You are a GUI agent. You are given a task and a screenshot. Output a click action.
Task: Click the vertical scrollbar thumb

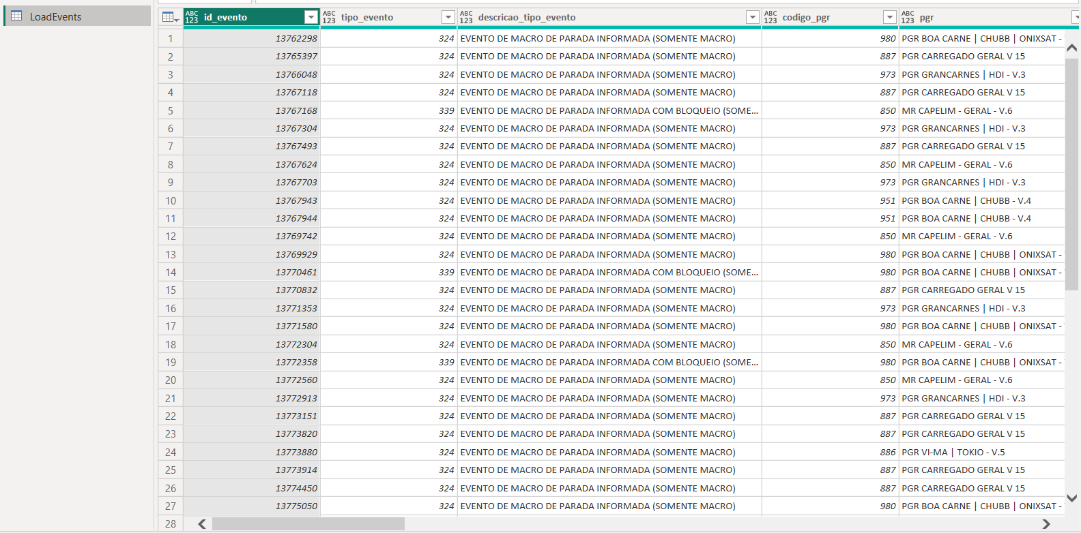(x=1072, y=174)
